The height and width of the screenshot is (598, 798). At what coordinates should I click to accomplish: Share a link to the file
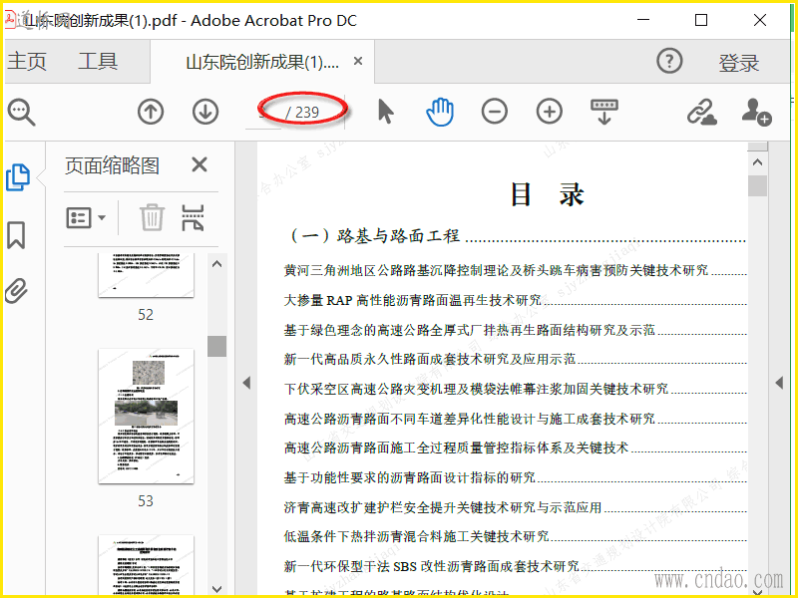[x=702, y=112]
